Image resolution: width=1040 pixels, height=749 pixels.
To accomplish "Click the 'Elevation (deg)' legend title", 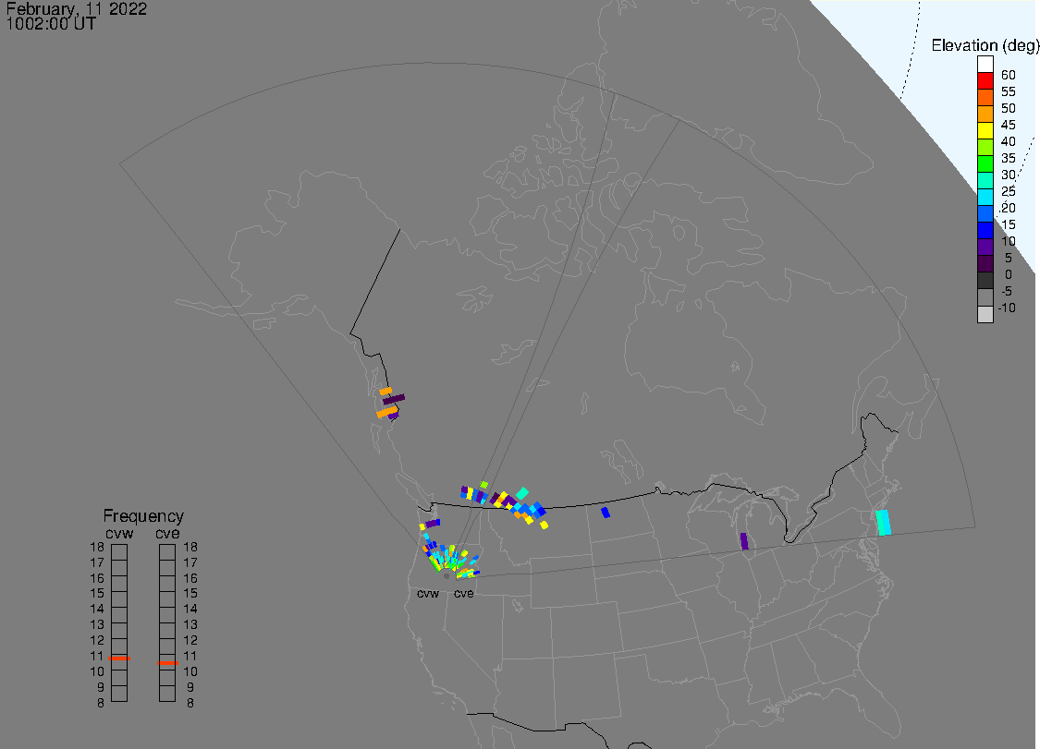I will click(985, 46).
